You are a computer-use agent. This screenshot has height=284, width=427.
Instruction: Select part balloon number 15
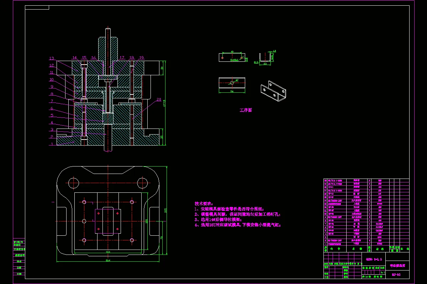tap(84, 58)
